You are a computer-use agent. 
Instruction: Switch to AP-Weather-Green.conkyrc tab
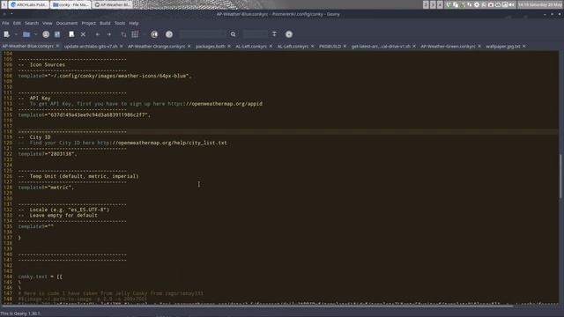449,47
